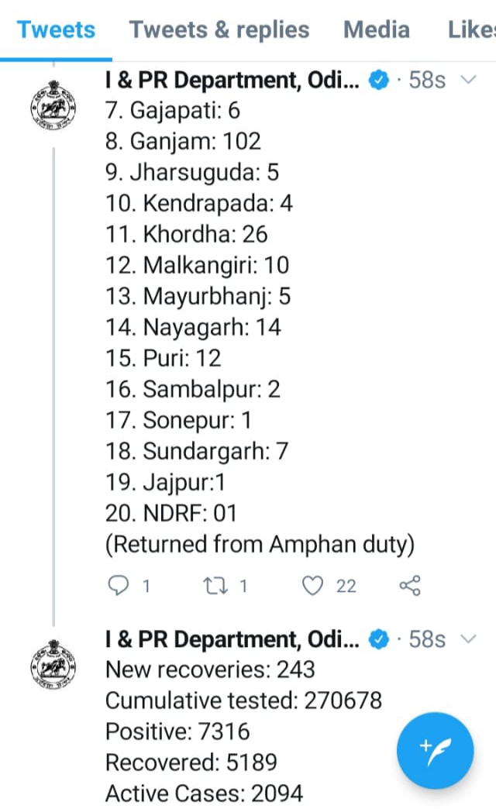Tap verified badge on the New recoveries tweet
Image resolution: width=496 pixels, height=809 pixels.
378,639
